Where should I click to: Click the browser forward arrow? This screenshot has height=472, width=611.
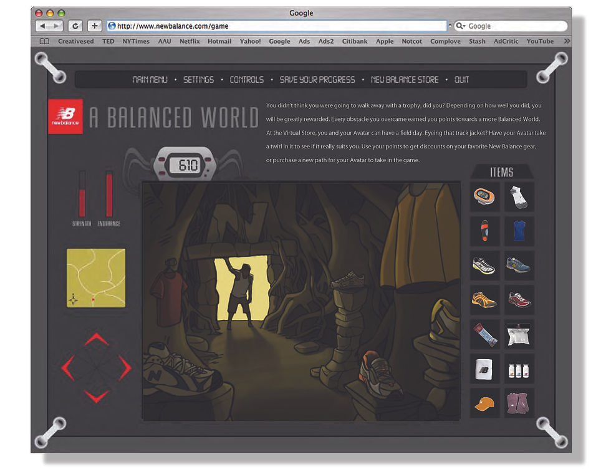56,26
